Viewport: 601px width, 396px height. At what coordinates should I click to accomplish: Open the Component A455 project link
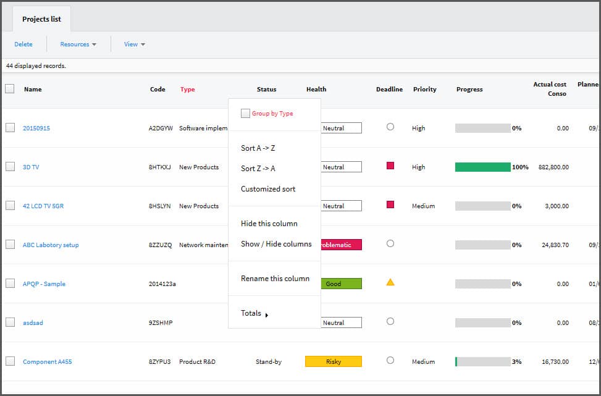click(47, 362)
